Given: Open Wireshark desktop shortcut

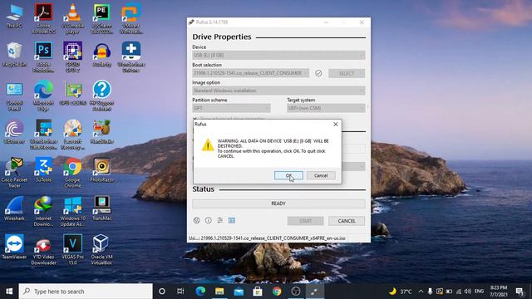Looking at the screenshot, I should click(x=14, y=208).
